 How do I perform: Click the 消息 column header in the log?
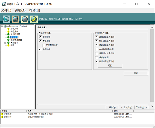[x=70, y=111]
